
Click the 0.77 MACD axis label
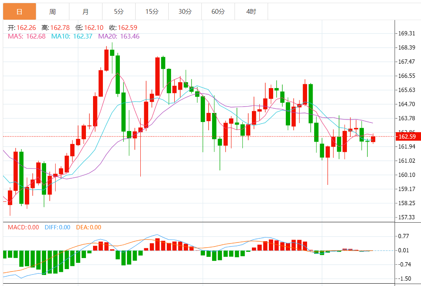[x=404, y=236]
